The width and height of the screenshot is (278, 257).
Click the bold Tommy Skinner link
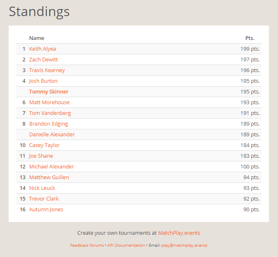pos(49,92)
